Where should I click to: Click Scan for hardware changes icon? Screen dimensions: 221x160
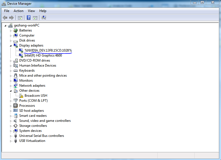pyautogui.click(x=44, y=18)
